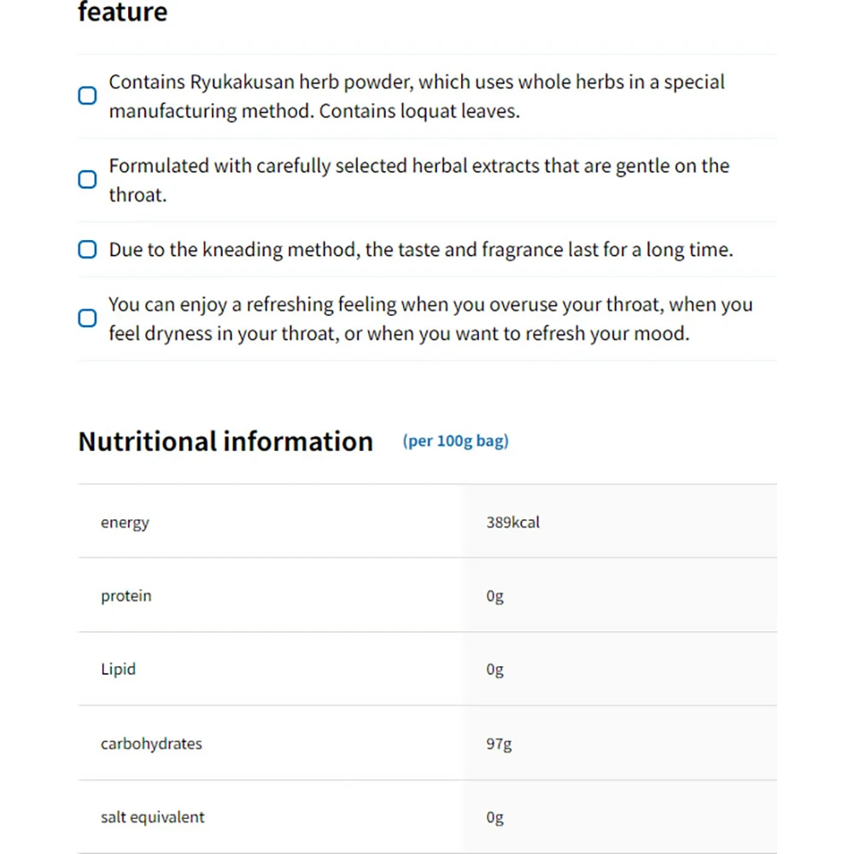Click the 389kcal energy value
Screen dimensions: 854x854
pyautogui.click(x=512, y=523)
